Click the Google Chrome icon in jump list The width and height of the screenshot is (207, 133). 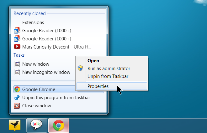pyautogui.click(x=17, y=89)
